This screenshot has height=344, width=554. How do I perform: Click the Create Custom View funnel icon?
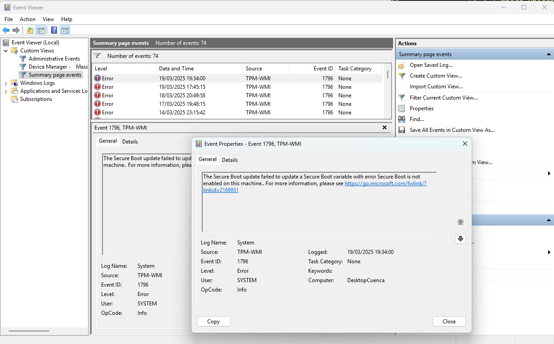401,76
